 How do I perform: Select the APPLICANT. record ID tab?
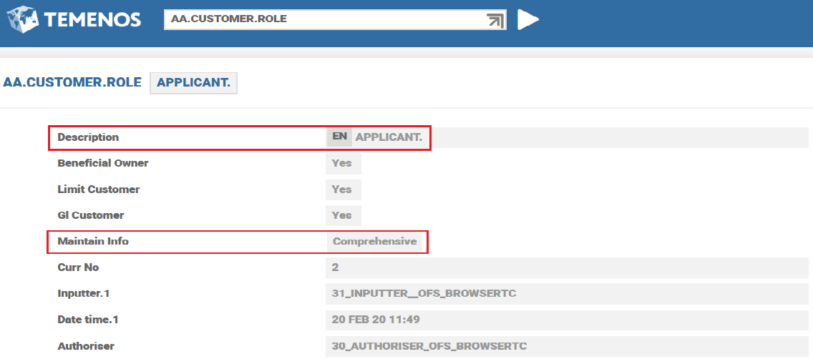193,83
